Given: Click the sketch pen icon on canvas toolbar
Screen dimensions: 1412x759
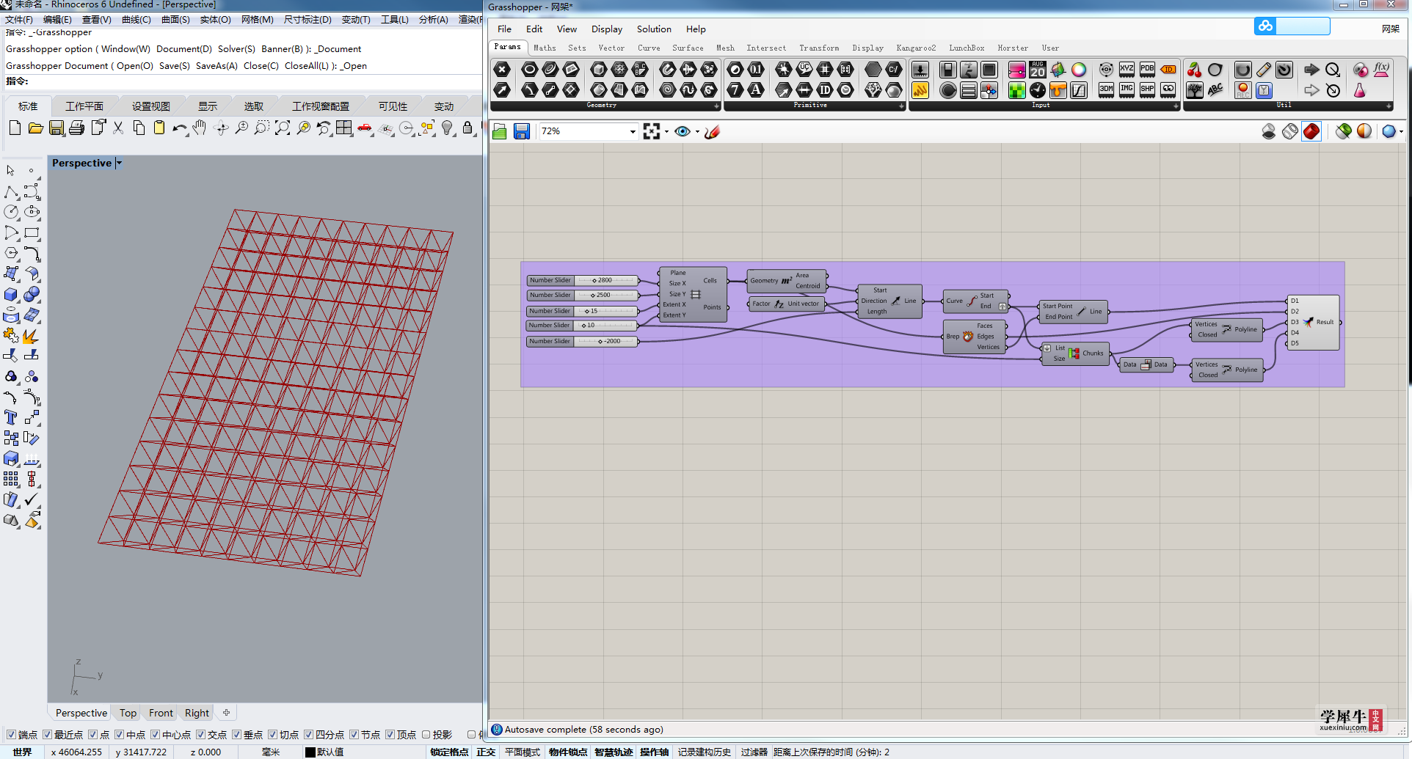Looking at the screenshot, I should pyautogui.click(x=712, y=131).
